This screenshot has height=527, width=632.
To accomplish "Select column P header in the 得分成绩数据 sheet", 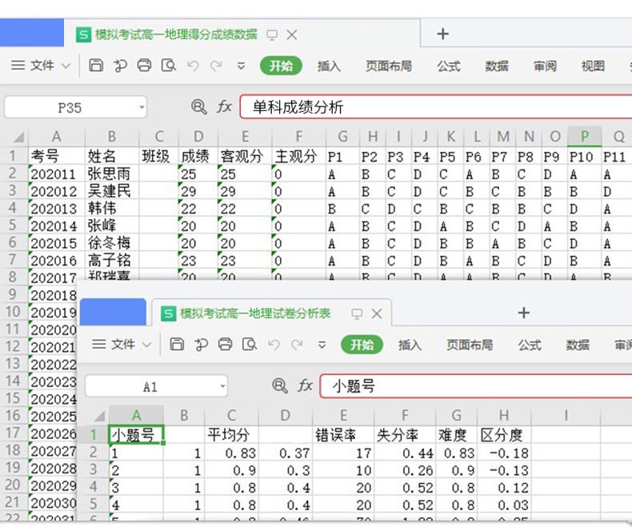I will pos(585,136).
